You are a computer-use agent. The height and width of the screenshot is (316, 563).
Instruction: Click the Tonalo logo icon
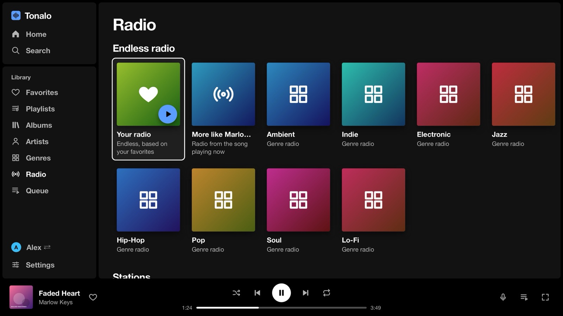tap(16, 15)
